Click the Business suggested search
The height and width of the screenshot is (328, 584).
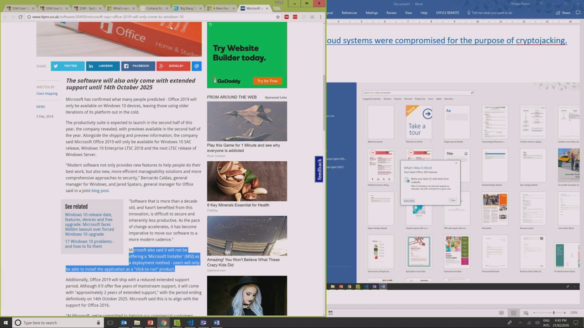point(387,99)
